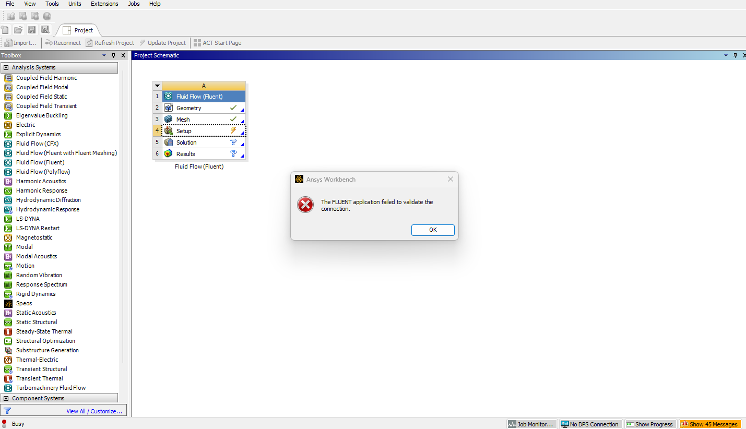
Task: Select Fluid Flow (CFX) in Toolbox
Action: coord(37,144)
